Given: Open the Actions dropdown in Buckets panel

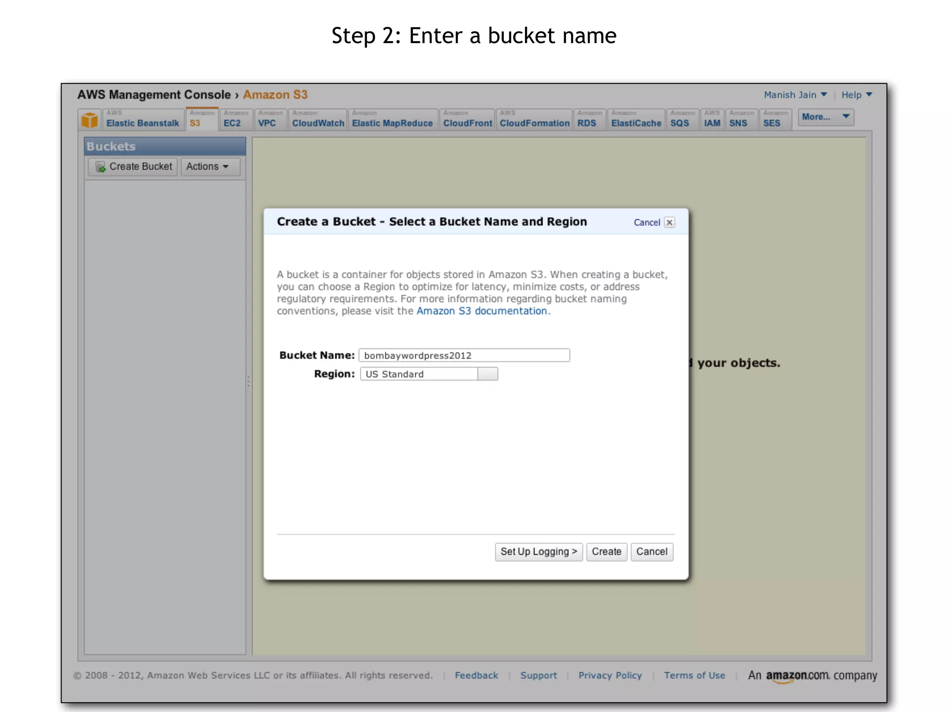Looking at the screenshot, I should pyautogui.click(x=210, y=167).
